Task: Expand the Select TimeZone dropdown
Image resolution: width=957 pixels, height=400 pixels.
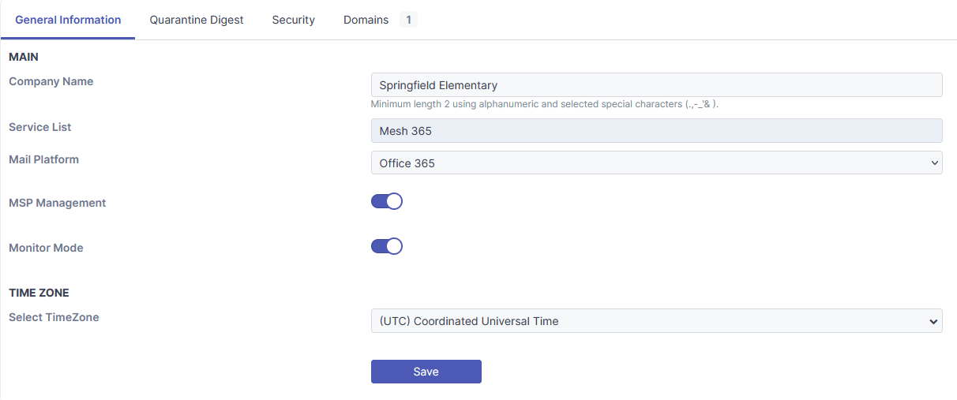Action: point(656,321)
